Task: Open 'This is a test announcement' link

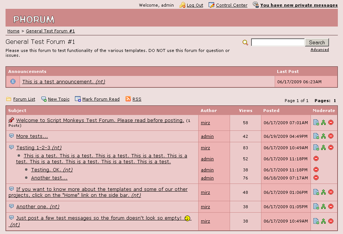Action: click(x=64, y=82)
